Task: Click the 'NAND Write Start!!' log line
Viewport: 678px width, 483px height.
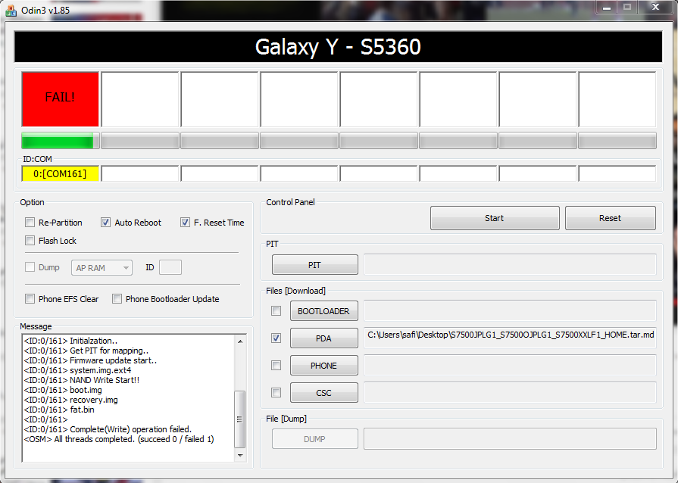Action: click(x=82, y=380)
